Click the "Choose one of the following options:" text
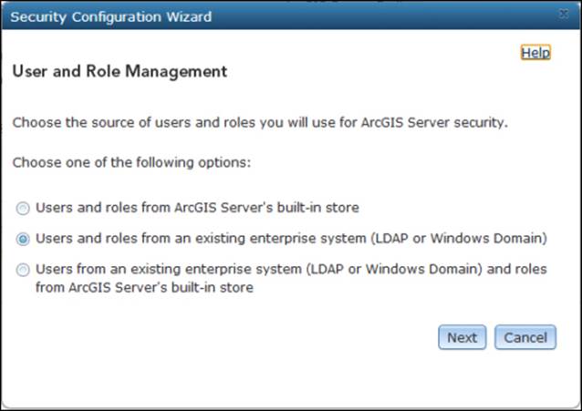 (131, 163)
